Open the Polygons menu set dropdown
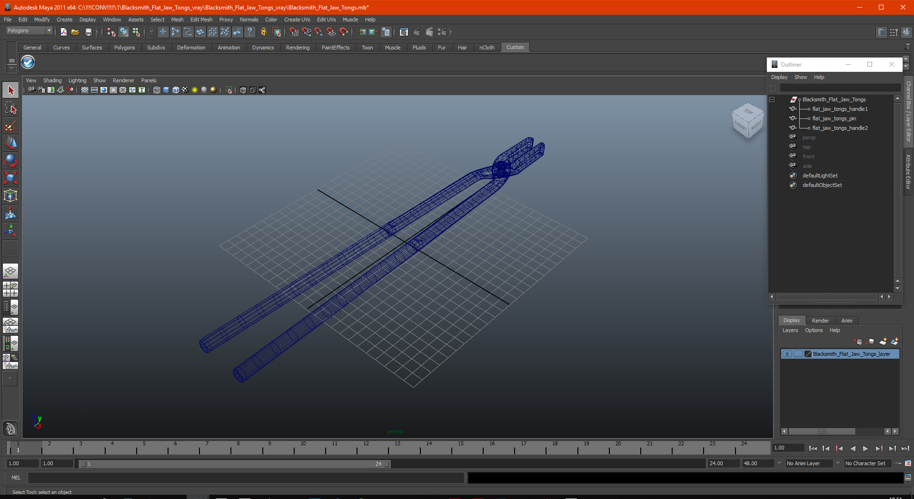The width and height of the screenshot is (914, 499). coord(29,30)
